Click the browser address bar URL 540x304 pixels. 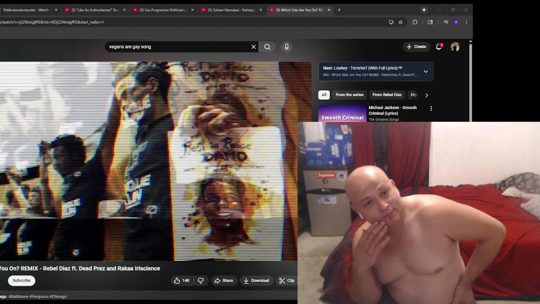click(x=52, y=22)
